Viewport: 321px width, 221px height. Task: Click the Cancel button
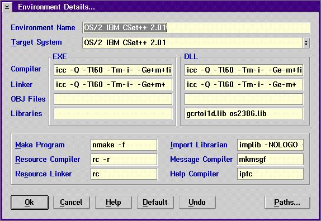(71, 203)
